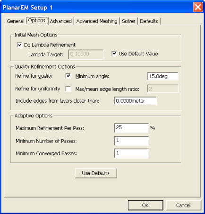205x214 pixels.
Task: Click the Minimum angle input field
Action: point(162,76)
